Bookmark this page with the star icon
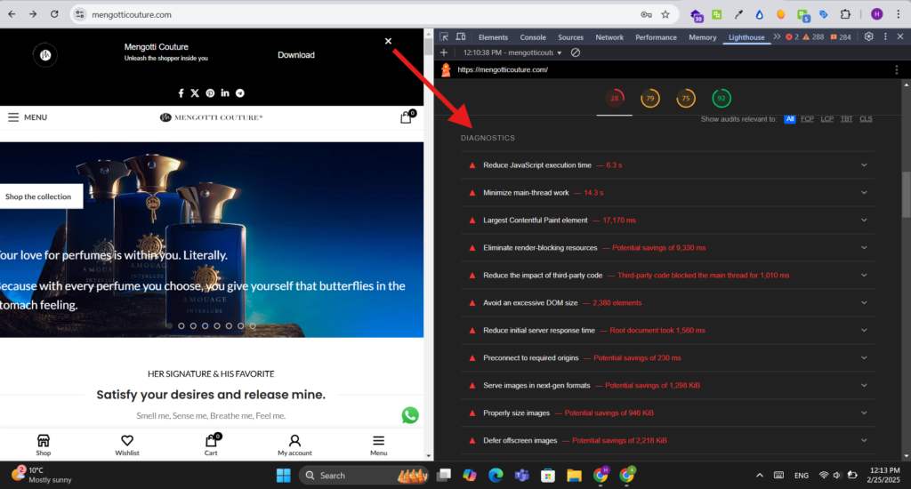Screen dimensions: 911x489 665,14
